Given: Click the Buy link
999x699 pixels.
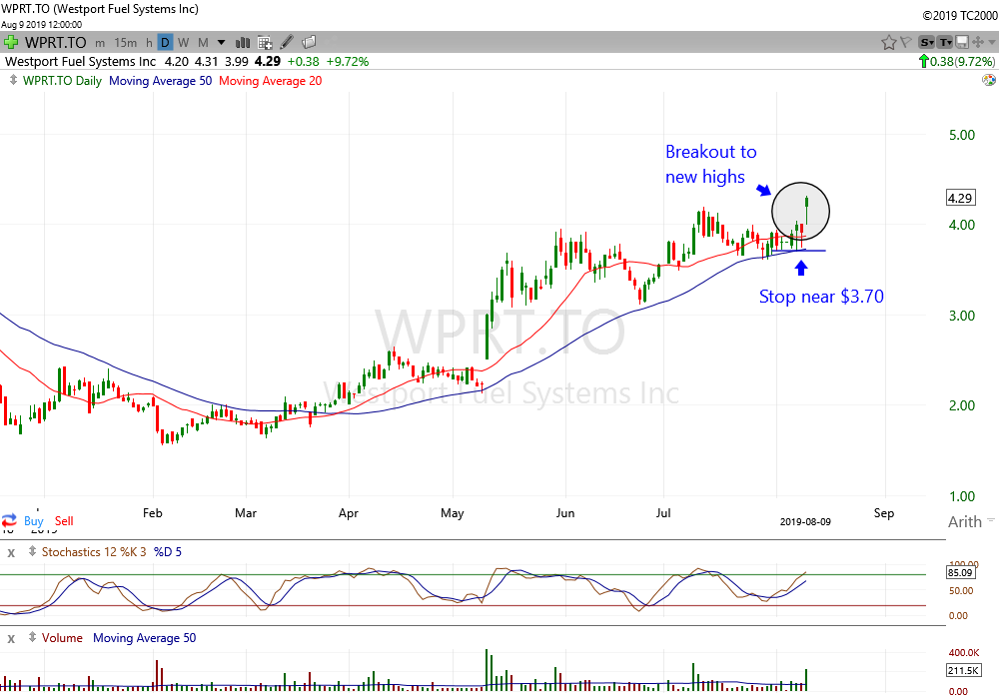Looking at the screenshot, I should point(34,520).
